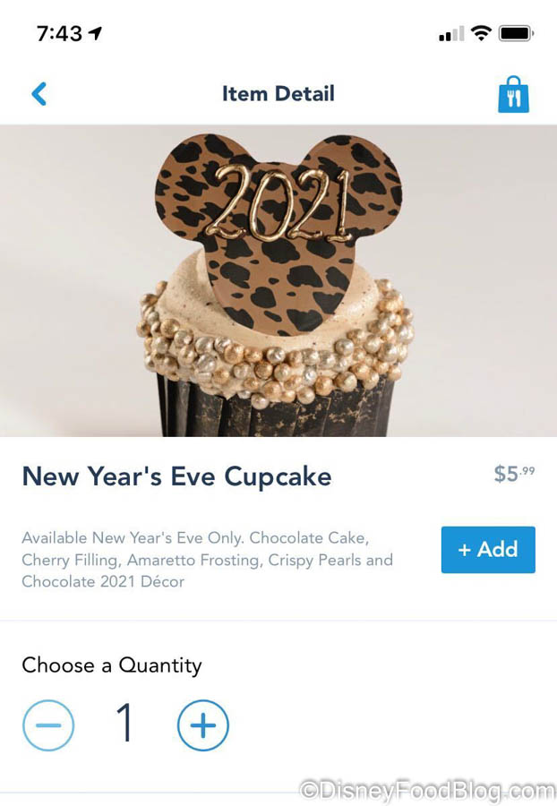Tap the $5.99 price label

pos(514,474)
